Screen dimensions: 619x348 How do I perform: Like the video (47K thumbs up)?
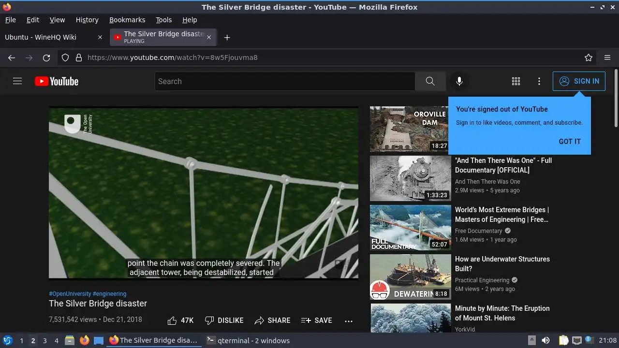(x=180, y=320)
